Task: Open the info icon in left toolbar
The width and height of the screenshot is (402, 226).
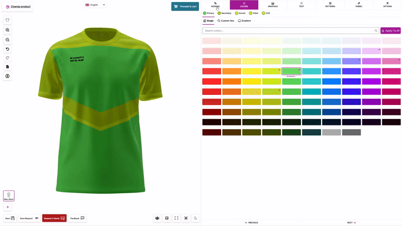Action: 8,76
